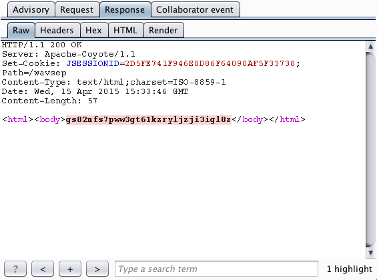Image resolution: width=377 pixels, height=280 pixels.
Task: Open the Advisory tab
Action: click(31, 9)
